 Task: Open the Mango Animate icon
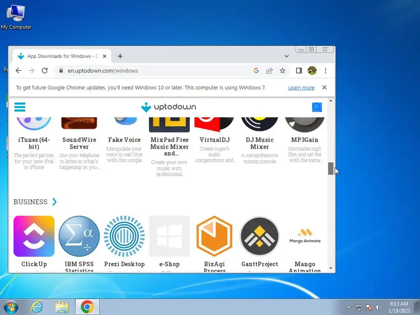pyautogui.click(x=305, y=236)
